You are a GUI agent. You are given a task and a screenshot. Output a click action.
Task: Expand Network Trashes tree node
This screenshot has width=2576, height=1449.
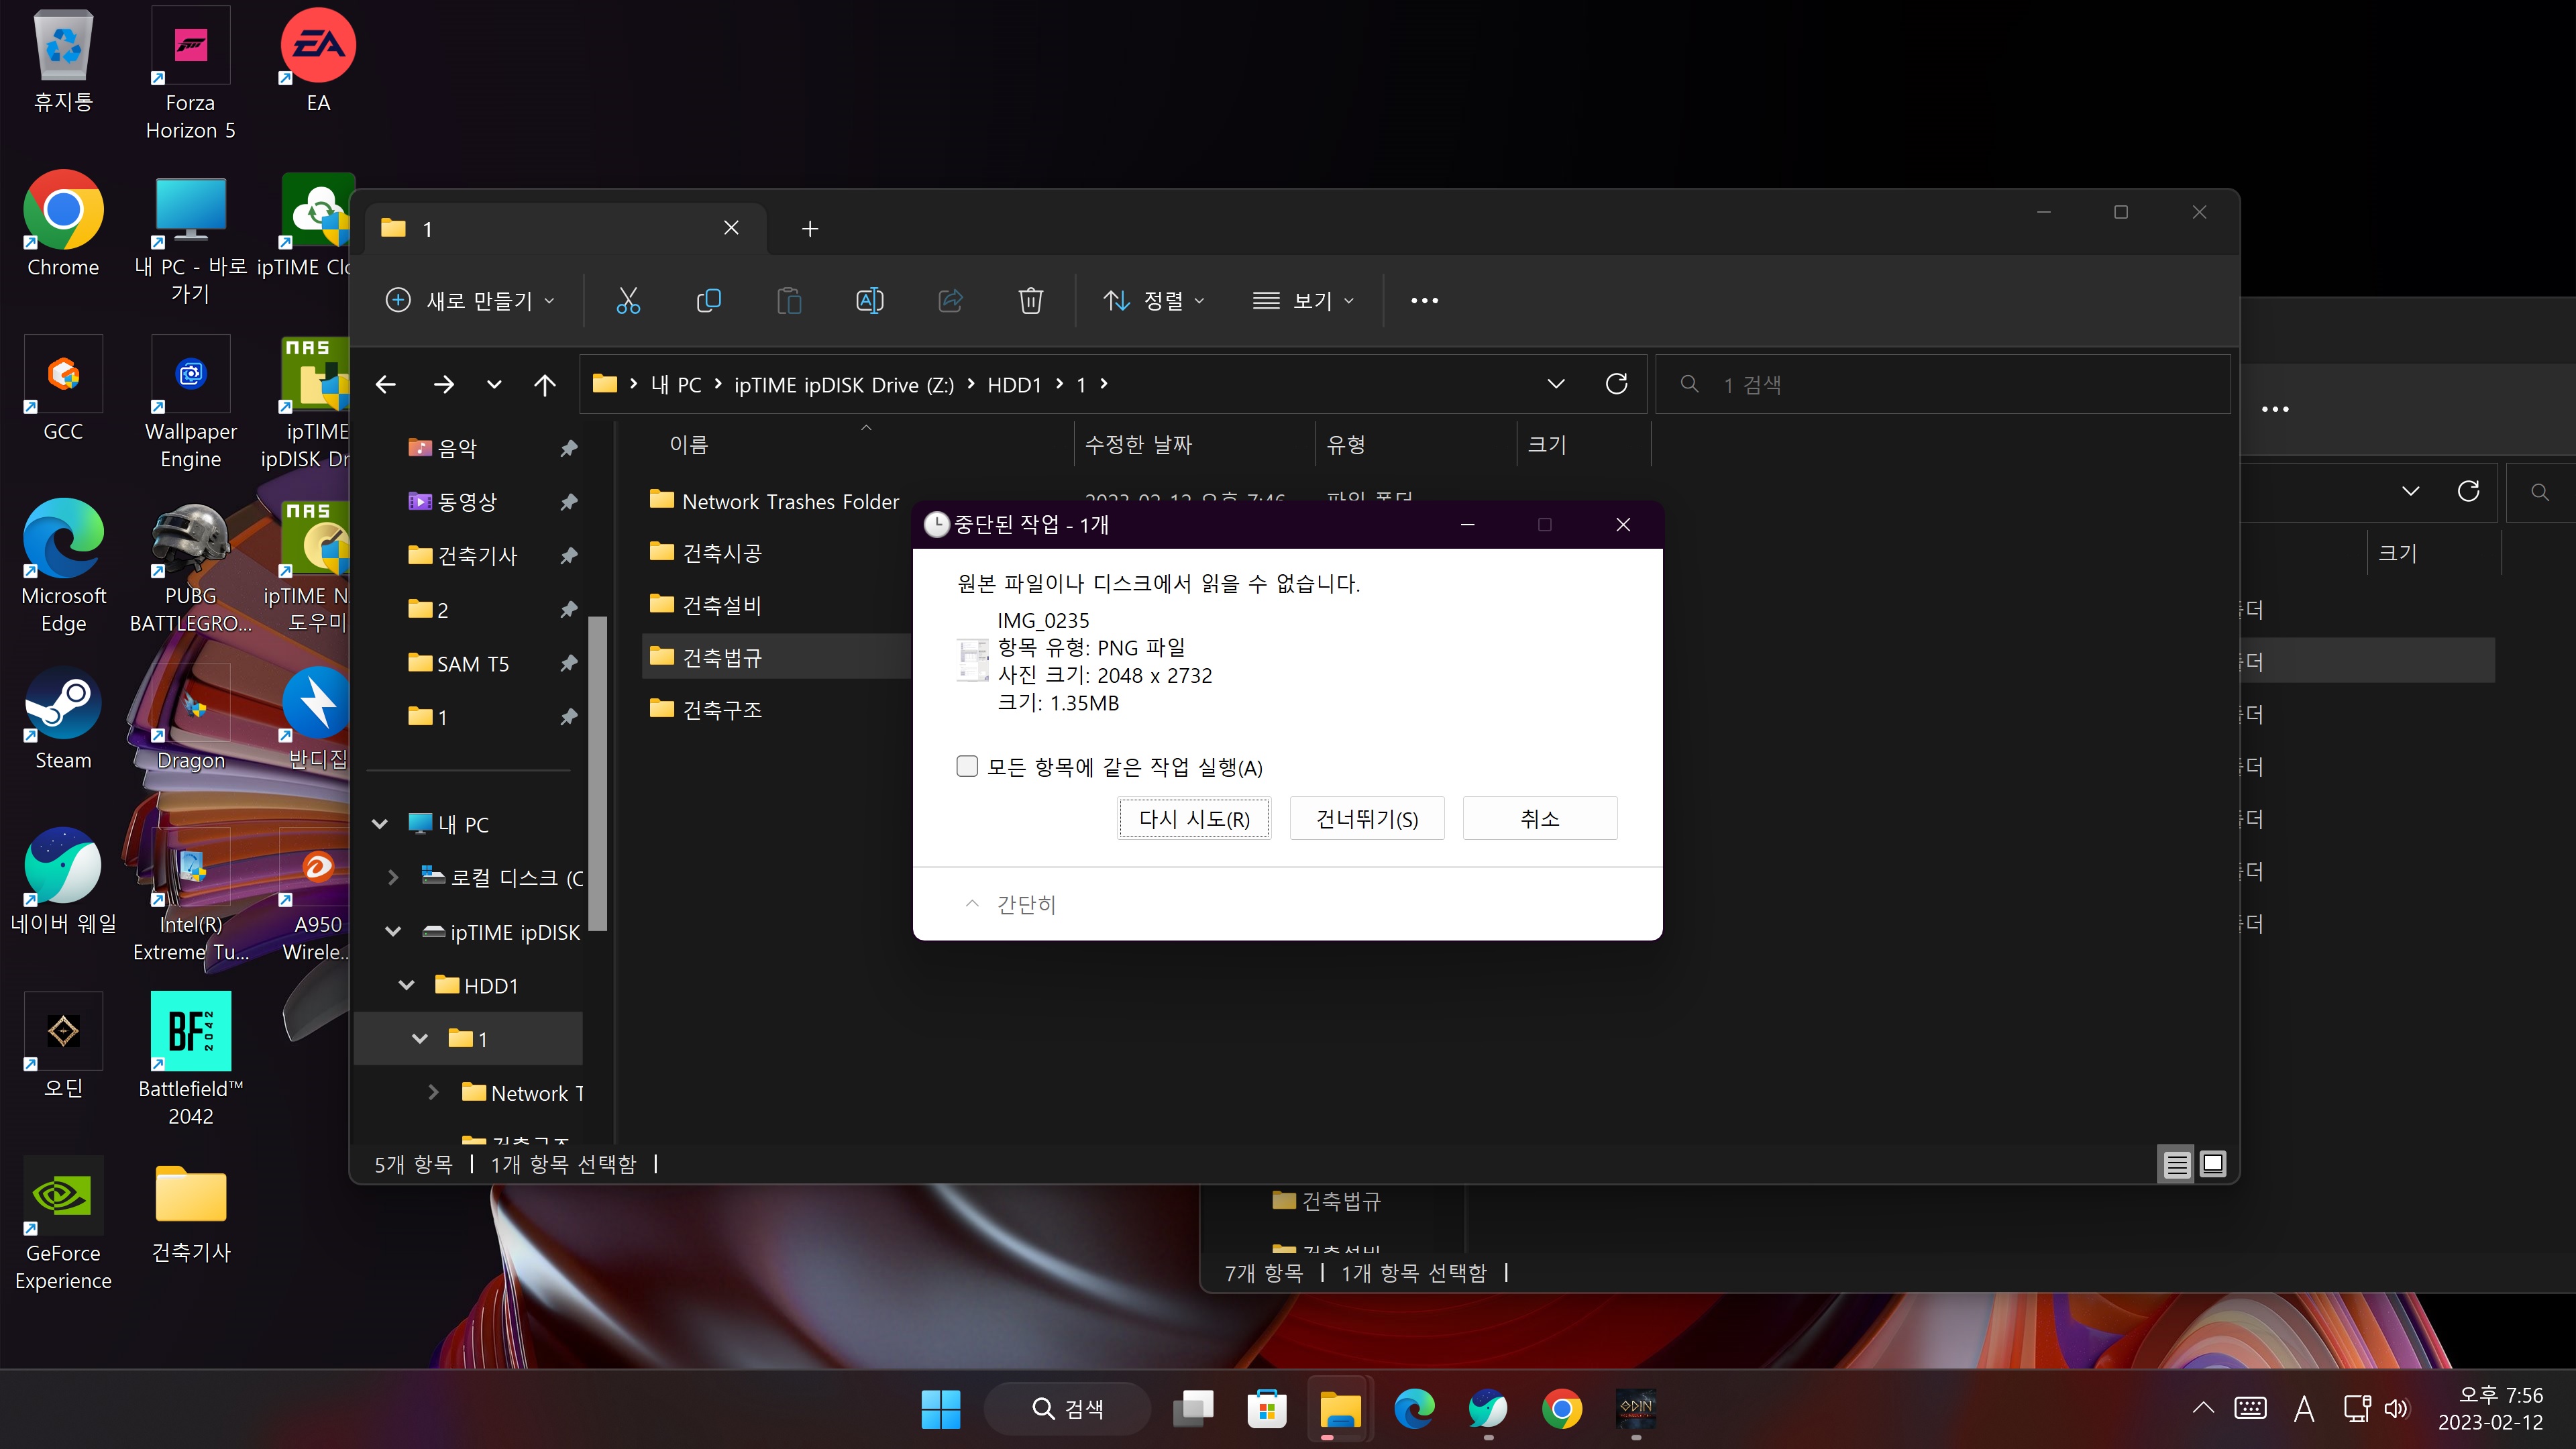pyautogui.click(x=433, y=1093)
